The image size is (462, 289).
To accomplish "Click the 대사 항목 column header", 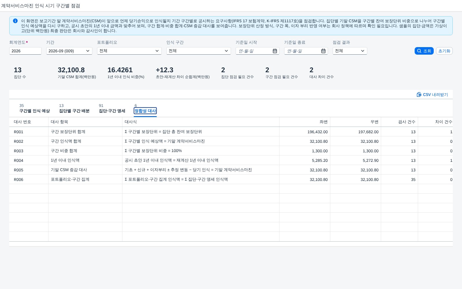I will point(85,122).
